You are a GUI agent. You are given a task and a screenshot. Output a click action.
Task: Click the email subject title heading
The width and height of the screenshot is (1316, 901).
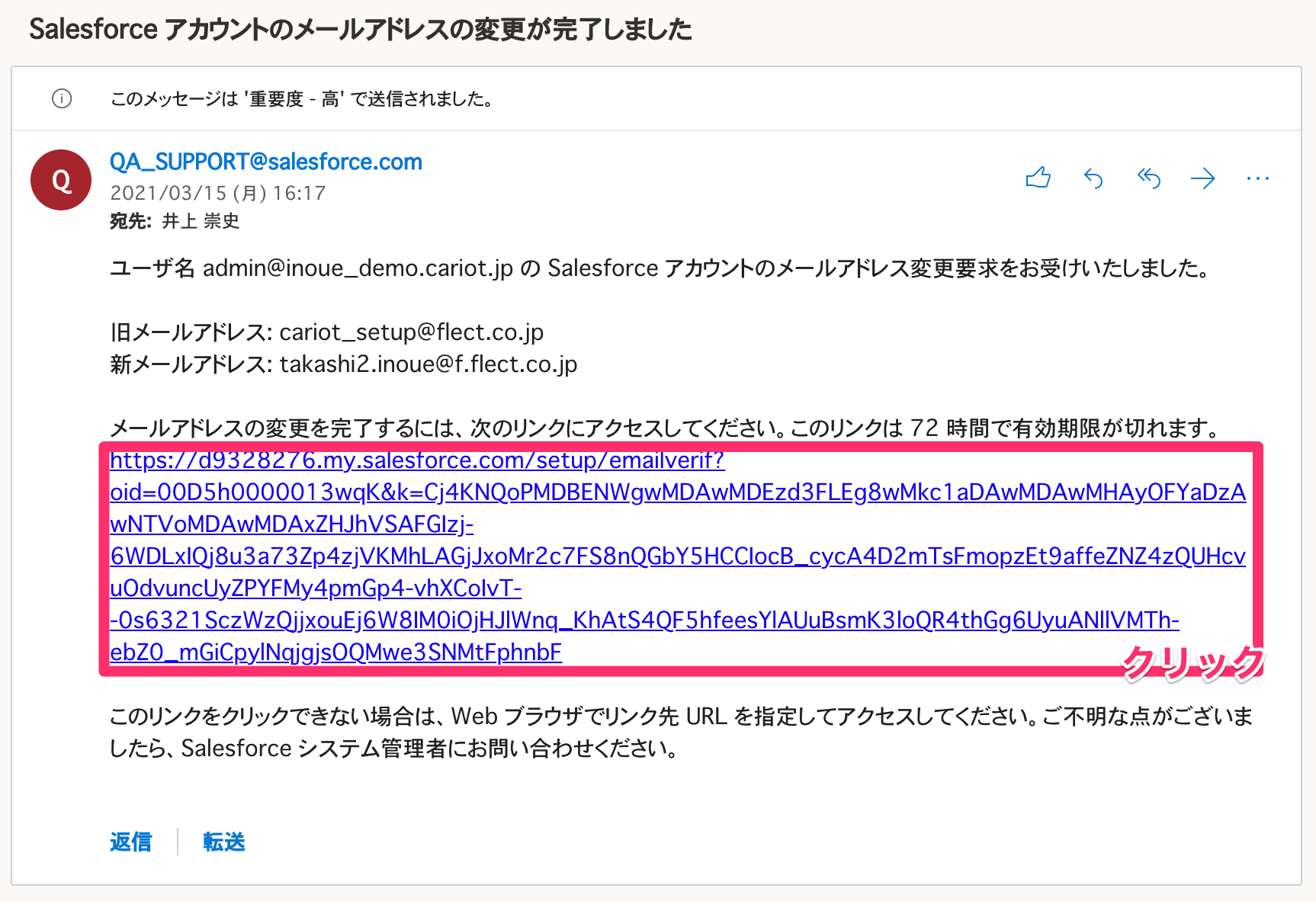click(x=361, y=29)
